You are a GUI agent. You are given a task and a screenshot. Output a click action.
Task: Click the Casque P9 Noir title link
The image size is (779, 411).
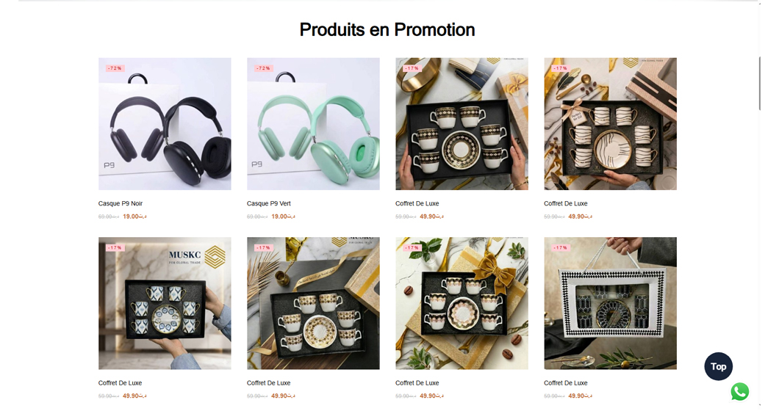tap(121, 203)
